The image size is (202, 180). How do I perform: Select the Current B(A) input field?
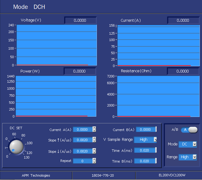[146, 129]
